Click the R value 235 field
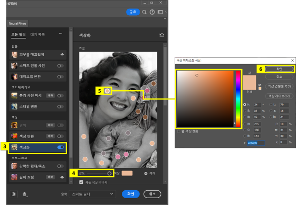This screenshot has height=205, width=296. 258,124
